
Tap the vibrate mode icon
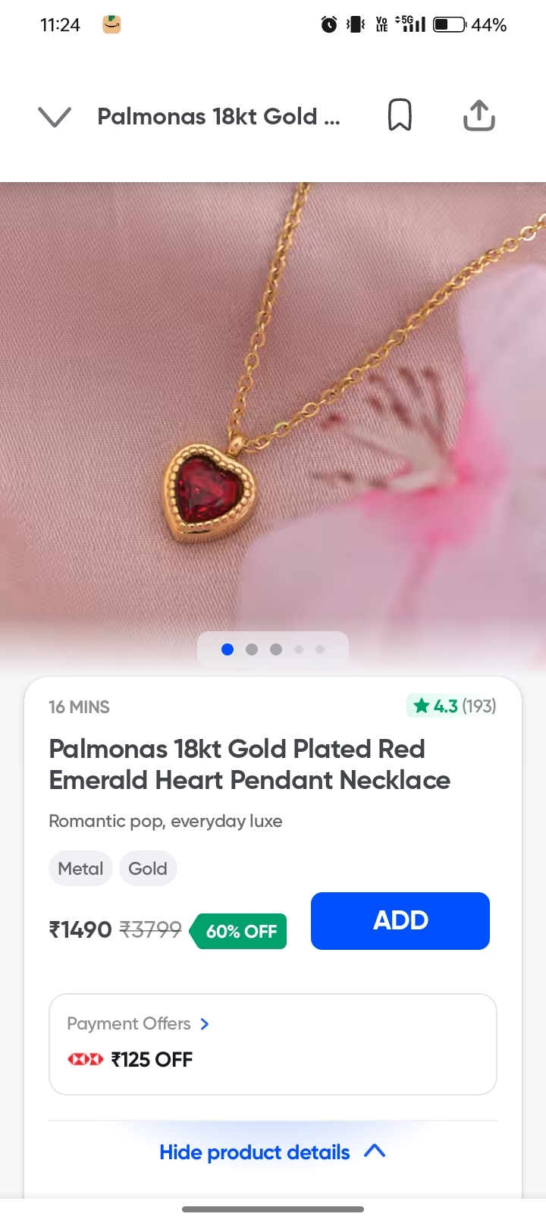click(x=355, y=25)
